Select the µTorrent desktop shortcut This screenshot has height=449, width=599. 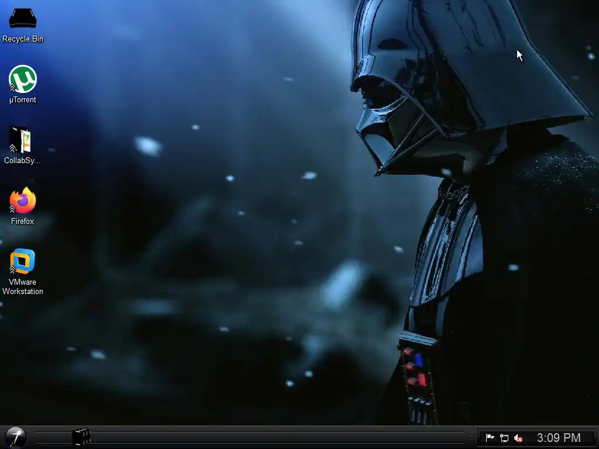click(x=23, y=84)
